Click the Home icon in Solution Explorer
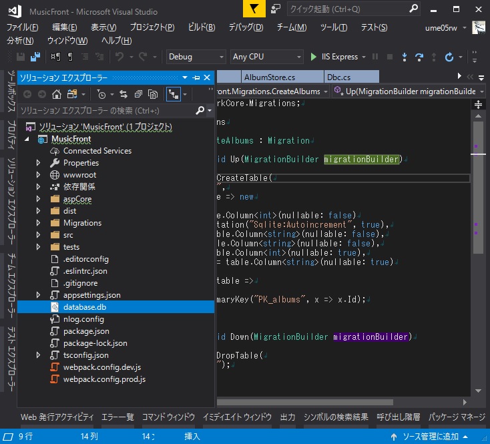 click(x=57, y=94)
